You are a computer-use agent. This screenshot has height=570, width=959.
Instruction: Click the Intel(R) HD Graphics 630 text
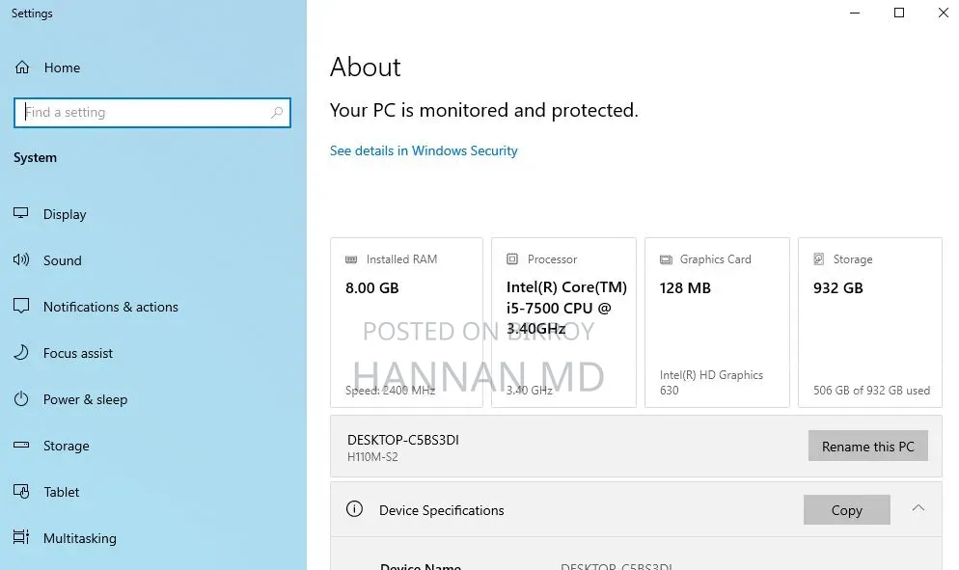[x=711, y=382]
